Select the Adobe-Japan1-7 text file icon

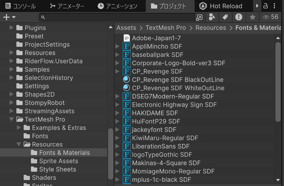(x=127, y=38)
